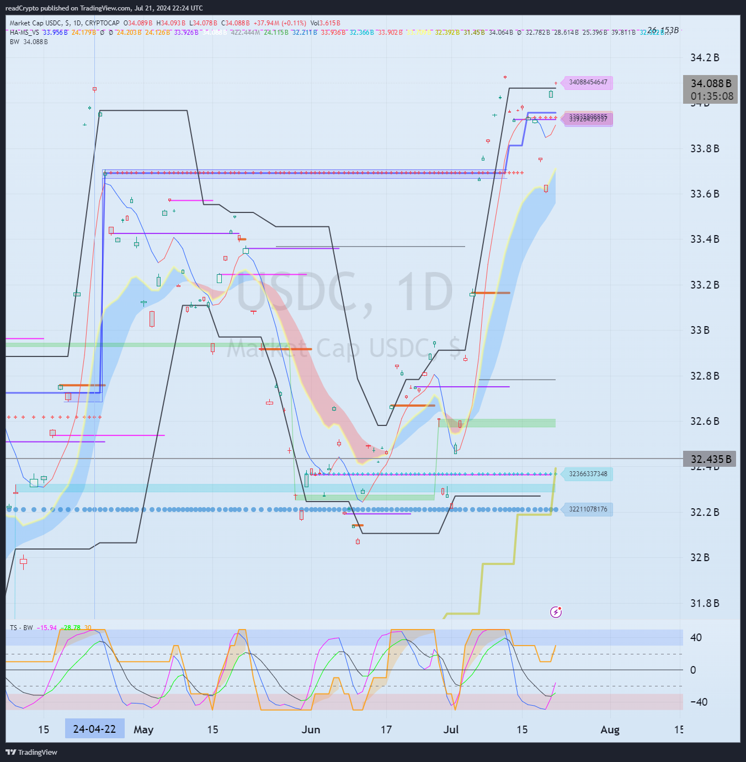Click the gray 32.435 B price label
This screenshot has height=762, width=746.
(710, 459)
